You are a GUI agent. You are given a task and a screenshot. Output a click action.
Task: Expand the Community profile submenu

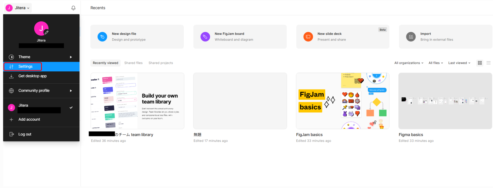(41, 91)
